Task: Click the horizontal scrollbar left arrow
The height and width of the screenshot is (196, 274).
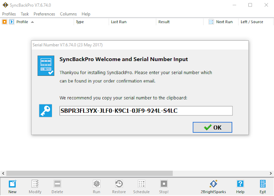Action: pyautogui.click(x=3, y=173)
